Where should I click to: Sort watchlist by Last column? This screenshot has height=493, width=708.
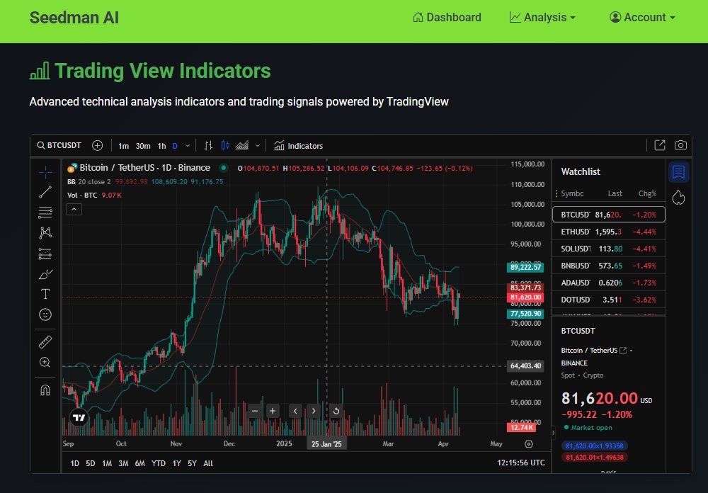(x=615, y=193)
